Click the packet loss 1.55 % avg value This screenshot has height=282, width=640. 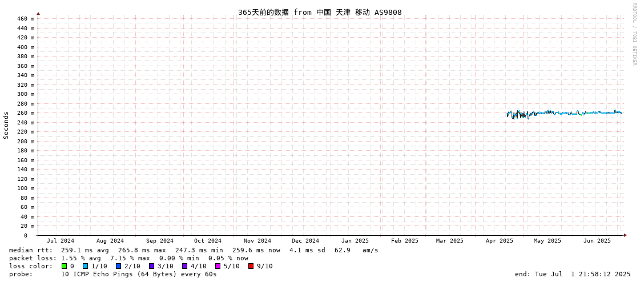[81, 259]
